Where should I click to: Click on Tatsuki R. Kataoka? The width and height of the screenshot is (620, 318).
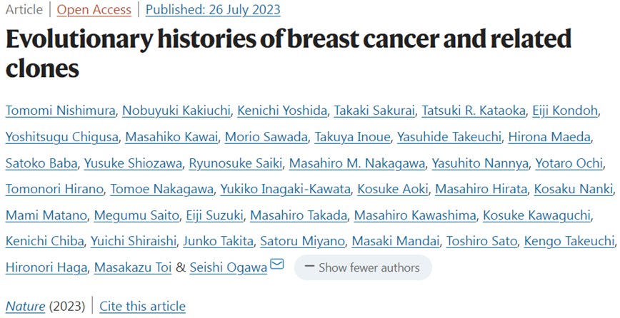[474, 111]
